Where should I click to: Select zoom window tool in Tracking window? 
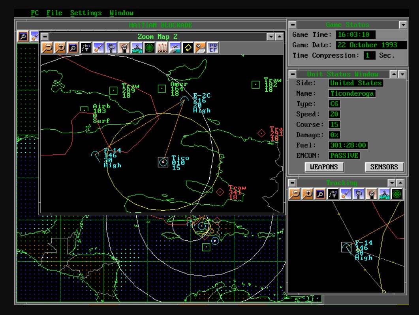[x=320, y=194]
